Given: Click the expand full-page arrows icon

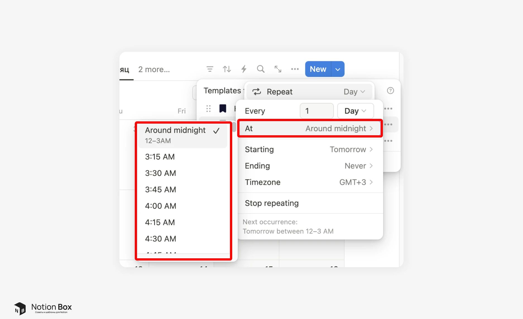Looking at the screenshot, I should pos(278,69).
